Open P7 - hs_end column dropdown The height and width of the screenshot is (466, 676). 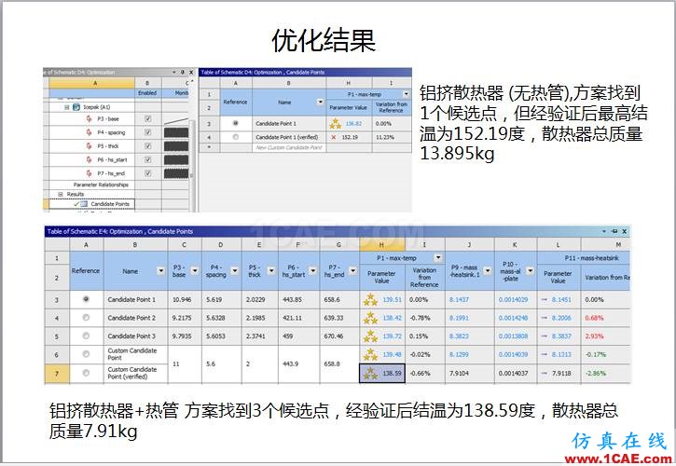point(352,270)
